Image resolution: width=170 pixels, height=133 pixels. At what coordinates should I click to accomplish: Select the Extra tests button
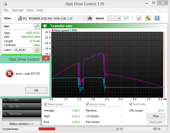coord(21,114)
